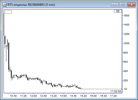Minimize the RTS options chart window
The image size is (138, 100).
(x=115, y=5)
